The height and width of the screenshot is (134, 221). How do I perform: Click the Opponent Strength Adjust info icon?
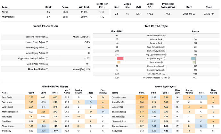tap(47, 59)
